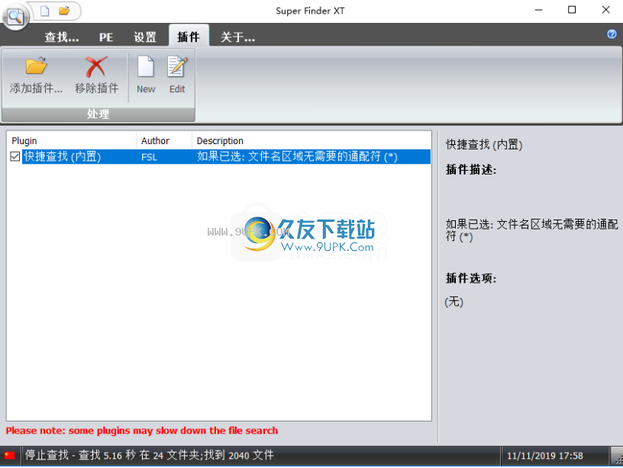Create a new plugin with New
623x468 pixels.
tap(146, 75)
